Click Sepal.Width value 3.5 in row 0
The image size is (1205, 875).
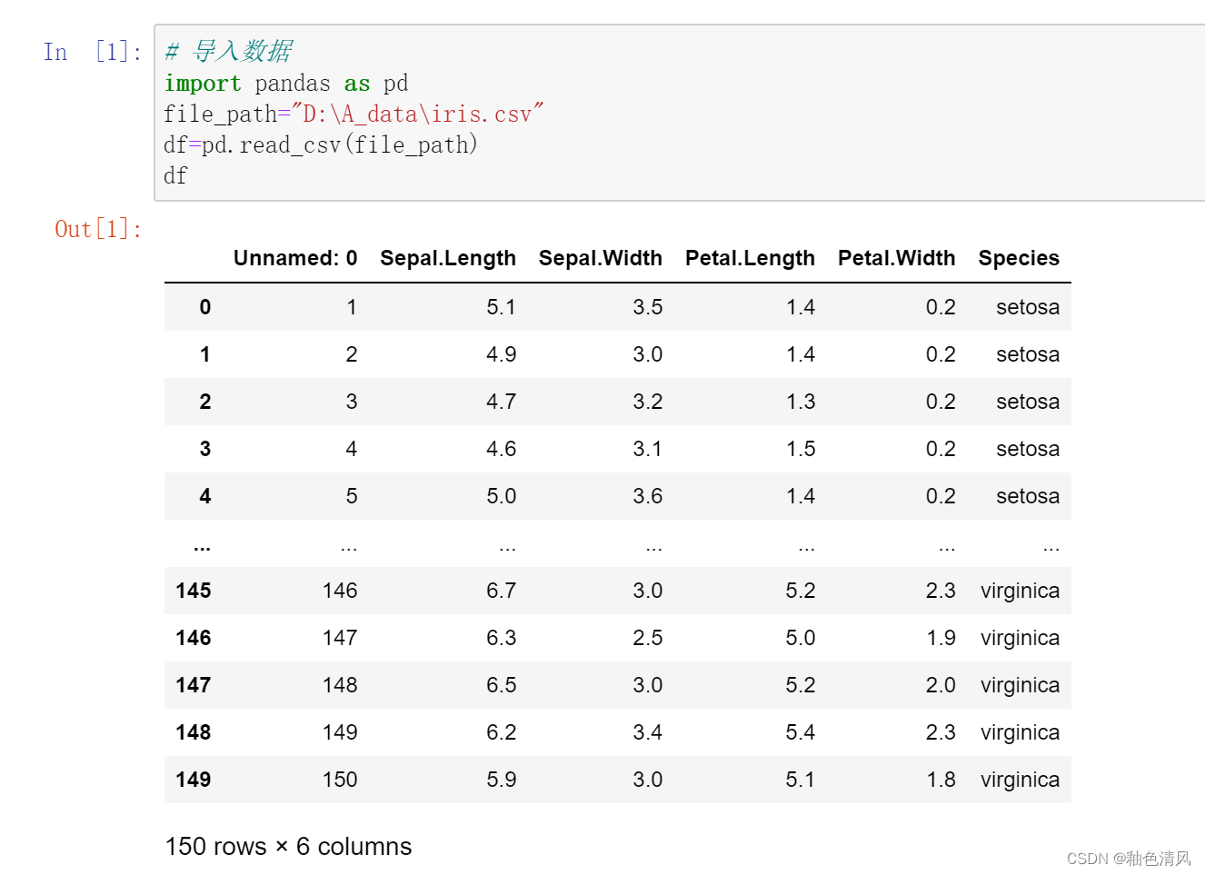click(648, 307)
